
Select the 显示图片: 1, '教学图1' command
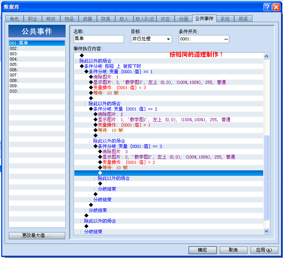(169, 120)
